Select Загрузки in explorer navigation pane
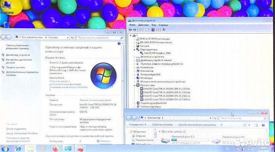This screenshot has width=275, height=152. tap(141, 136)
